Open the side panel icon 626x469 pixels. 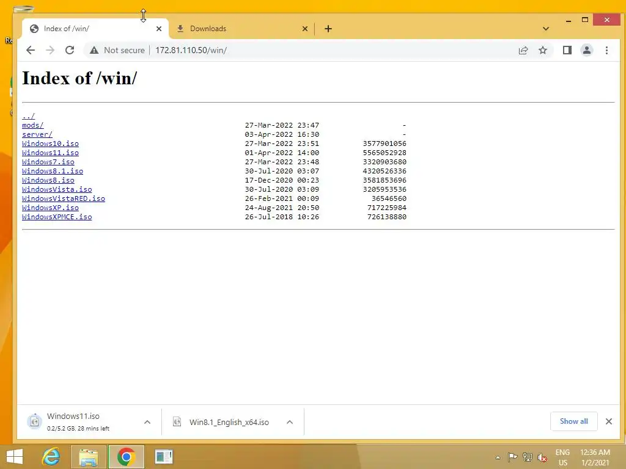click(567, 50)
